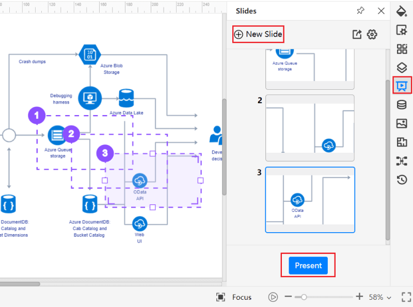Select the developer person icon
Image resolution: width=413 pixels, height=307 pixels.
click(216, 135)
